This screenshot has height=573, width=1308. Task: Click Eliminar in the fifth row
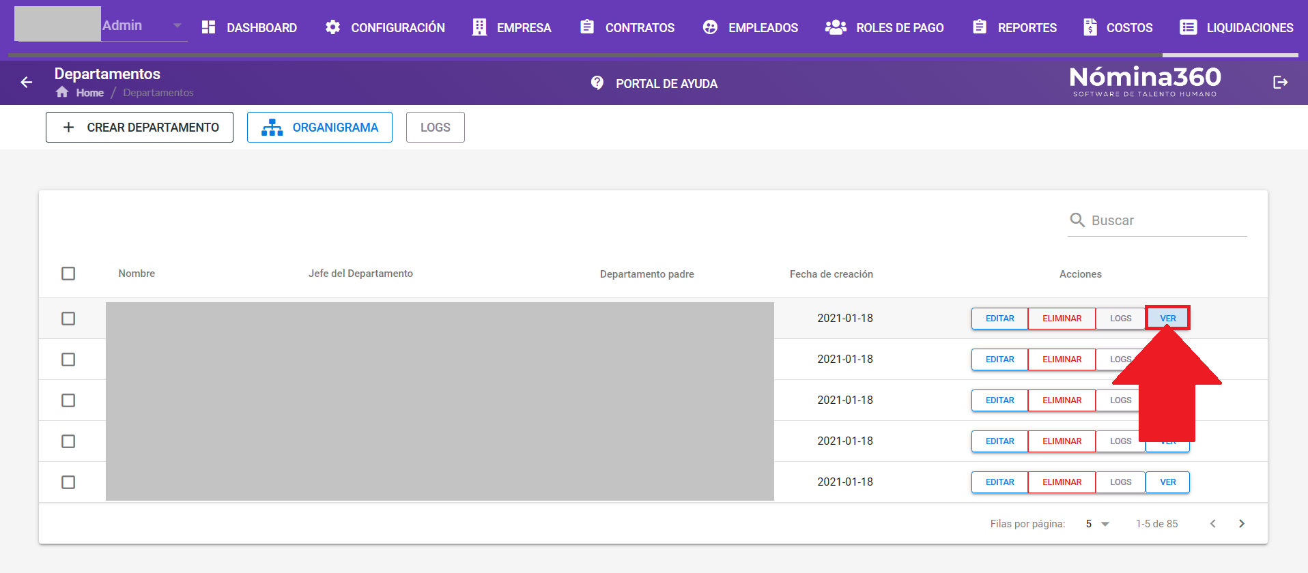tap(1062, 482)
